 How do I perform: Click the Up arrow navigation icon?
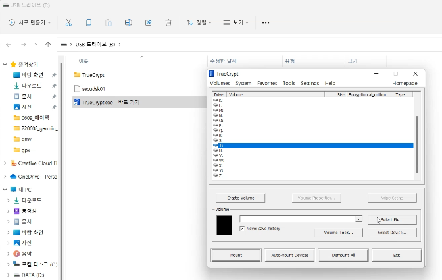click(x=48, y=45)
